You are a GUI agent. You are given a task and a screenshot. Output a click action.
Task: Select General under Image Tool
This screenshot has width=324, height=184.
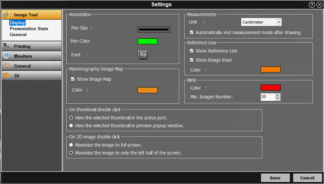(x=18, y=34)
